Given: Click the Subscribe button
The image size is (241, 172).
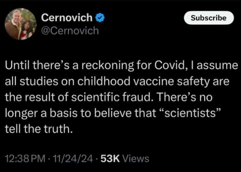Looking at the screenshot, I should [209, 18].
